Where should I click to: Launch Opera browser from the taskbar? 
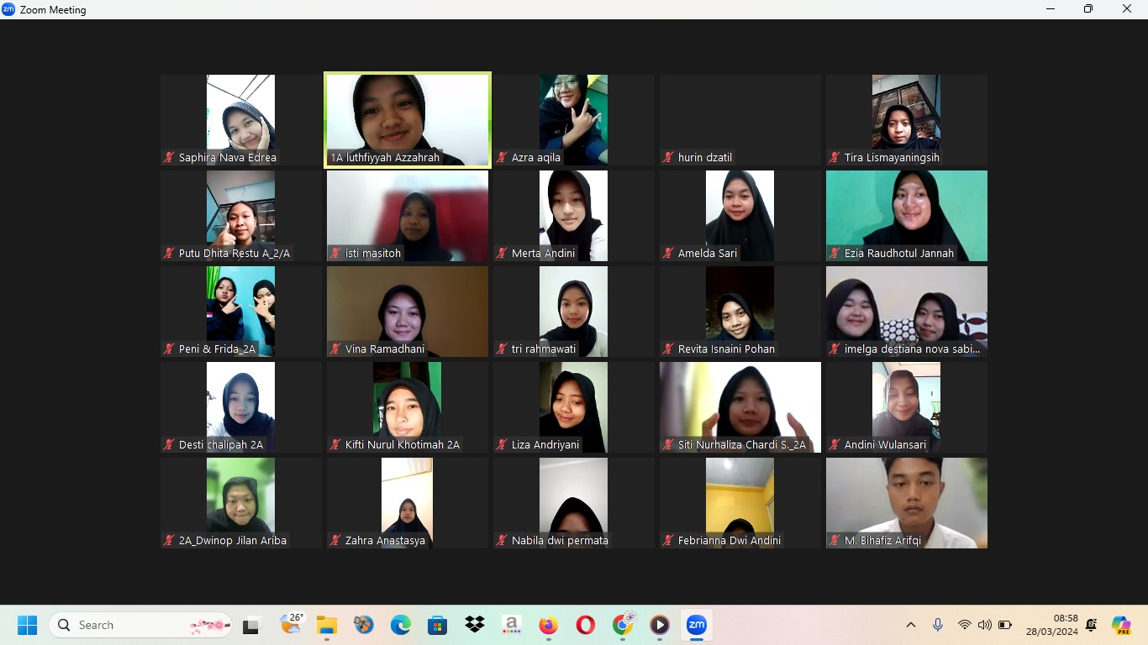585,625
